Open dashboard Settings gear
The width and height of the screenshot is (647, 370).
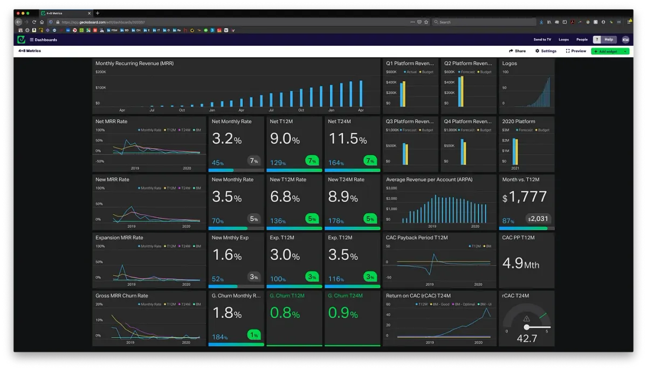546,51
